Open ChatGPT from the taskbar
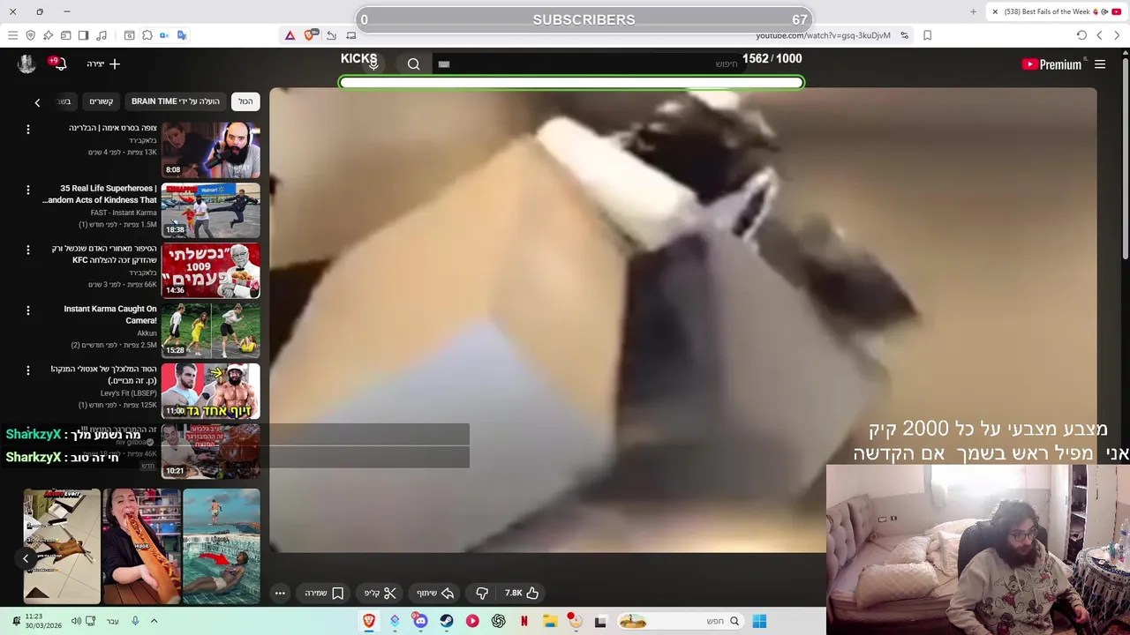 (499, 621)
